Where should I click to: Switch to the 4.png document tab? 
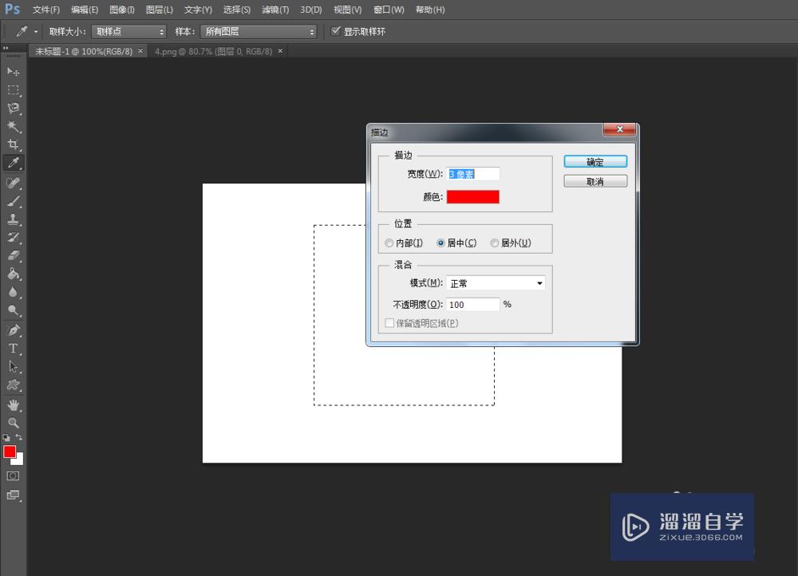tap(213, 51)
